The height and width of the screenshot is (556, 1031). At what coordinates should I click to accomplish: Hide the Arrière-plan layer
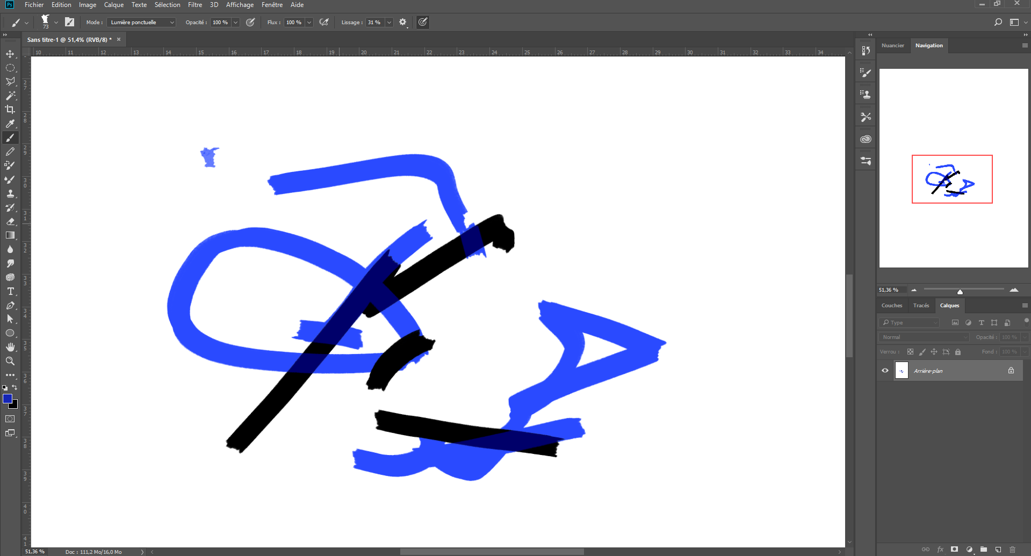click(885, 370)
